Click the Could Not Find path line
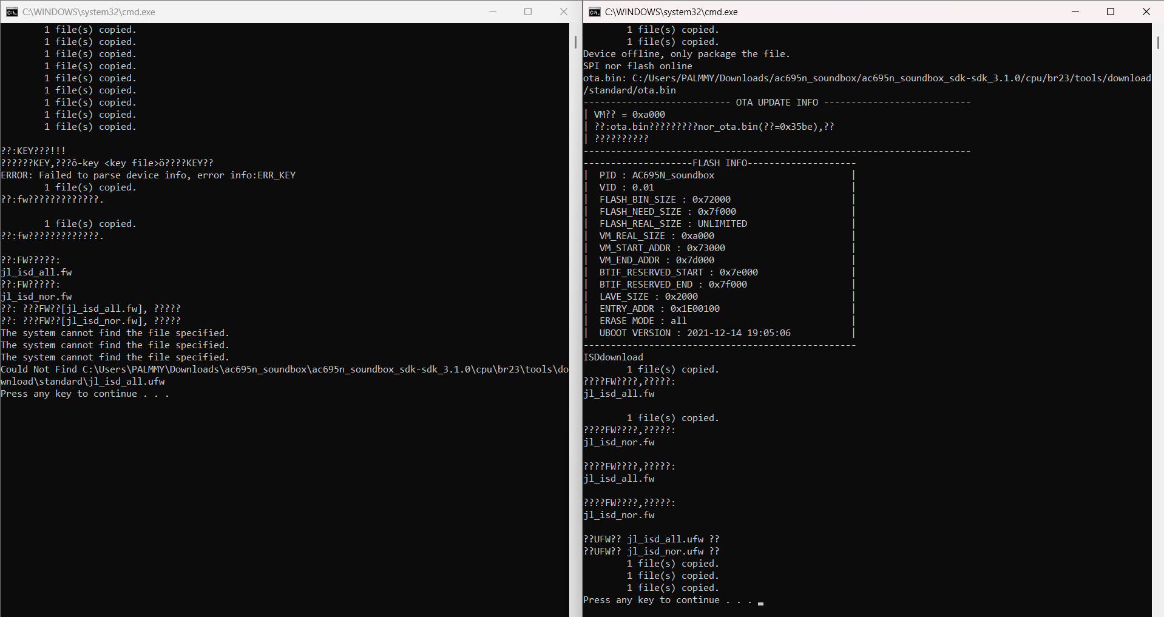The image size is (1164, 617). [x=284, y=369]
